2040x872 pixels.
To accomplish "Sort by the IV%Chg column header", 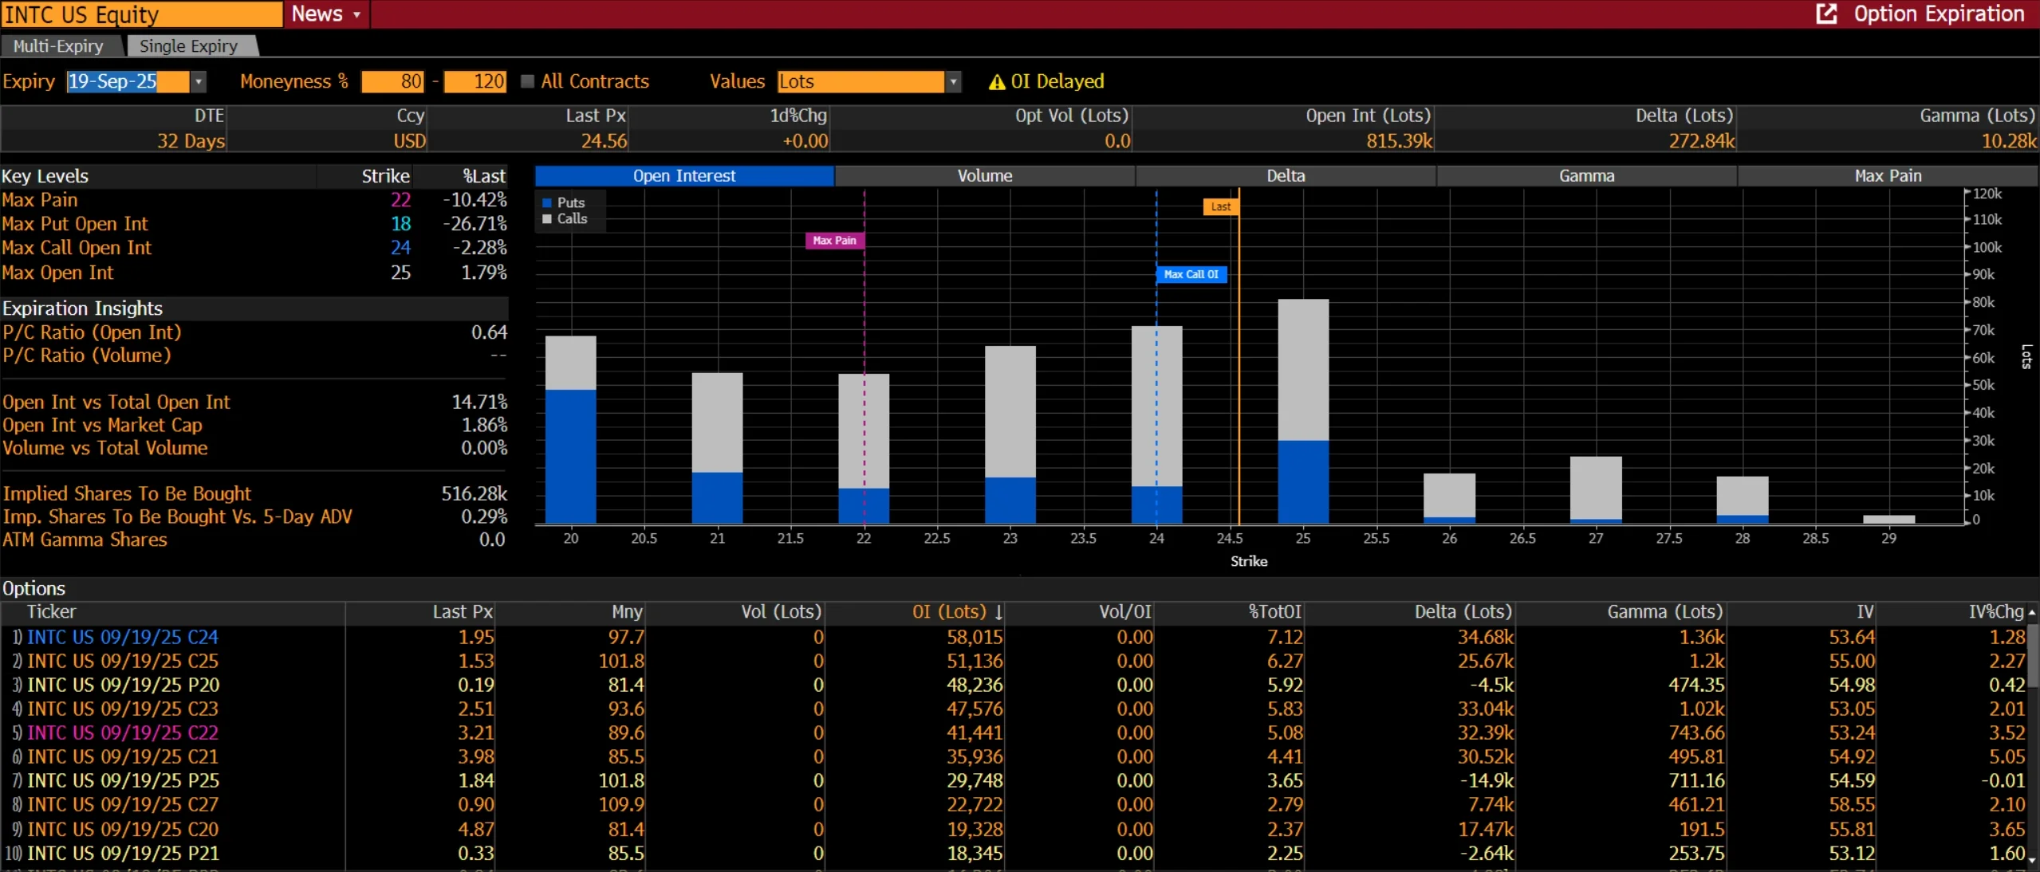I will 1951,612.
